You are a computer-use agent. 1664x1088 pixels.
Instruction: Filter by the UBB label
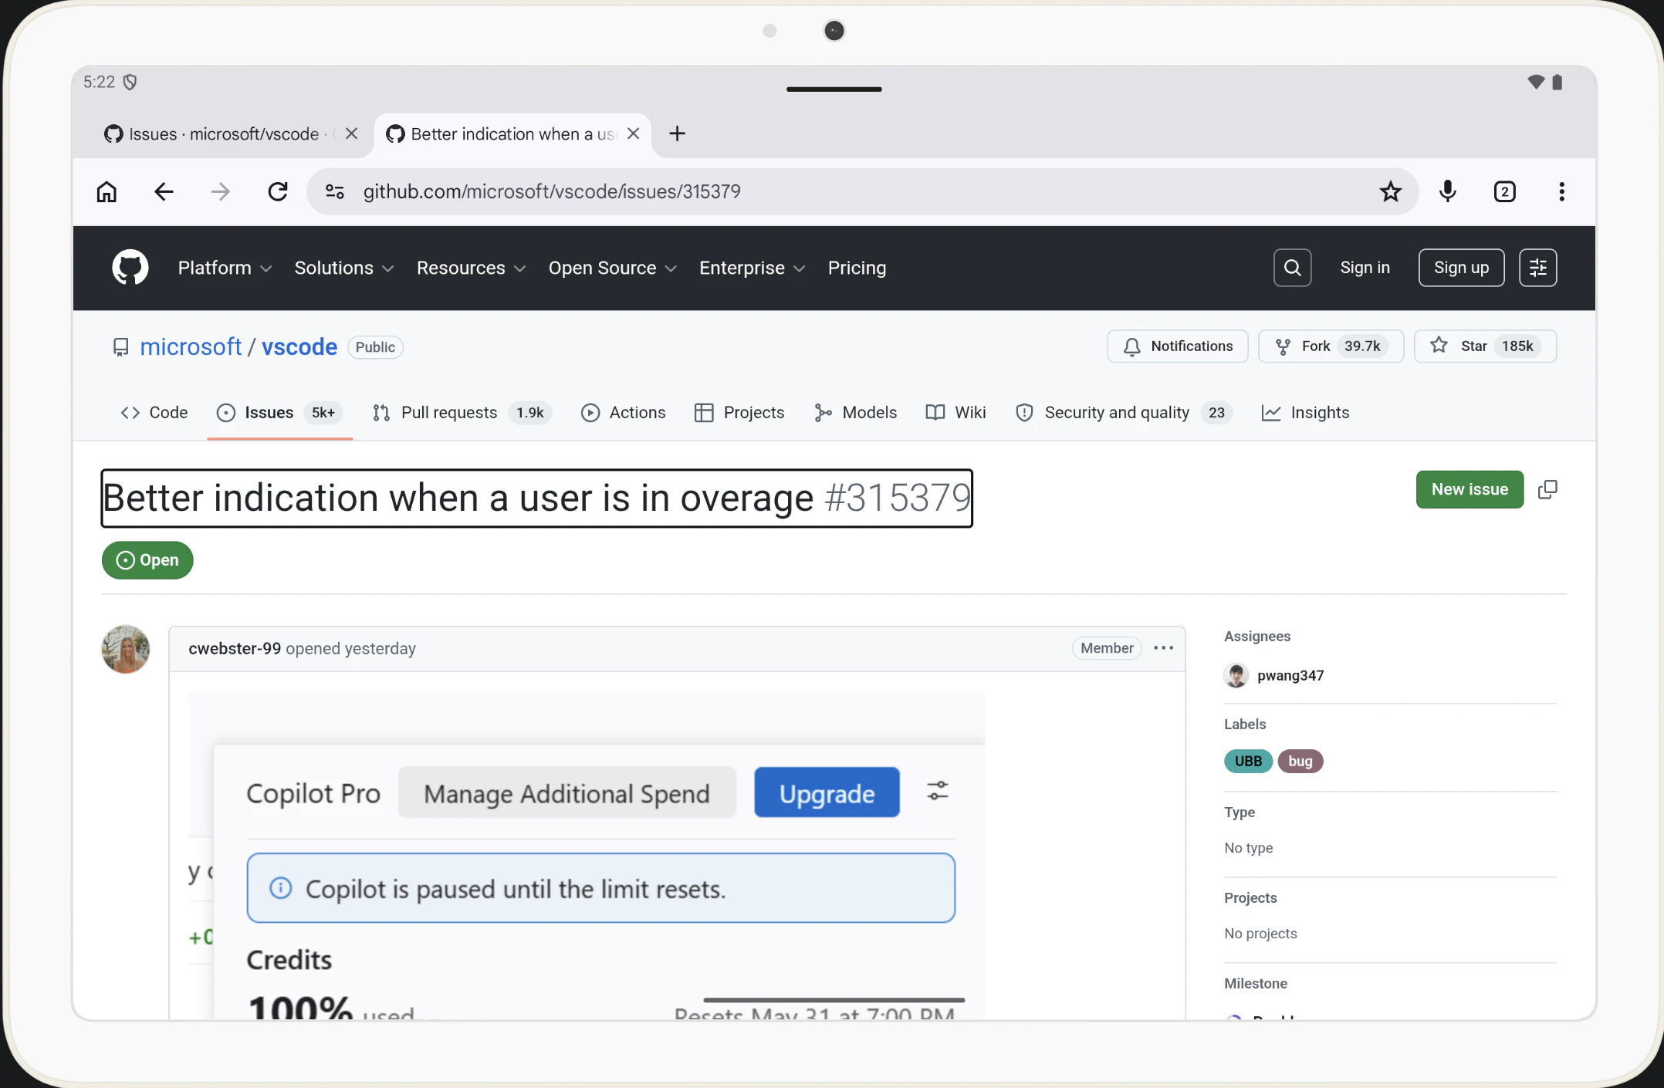1248,761
